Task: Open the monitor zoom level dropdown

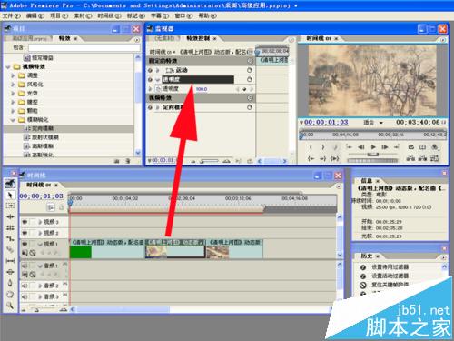Action: tap(380, 123)
